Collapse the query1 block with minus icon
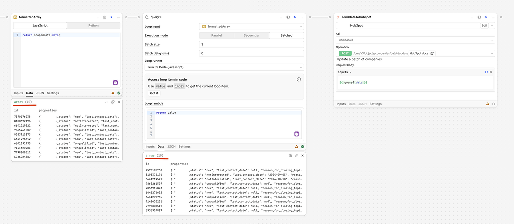The height and width of the screenshot is (224, 514). pyautogui.click(x=281, y=17)
